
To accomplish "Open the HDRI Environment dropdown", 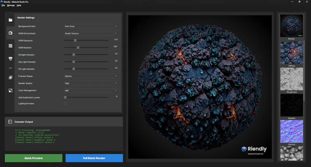I will (x=91, y=33).
